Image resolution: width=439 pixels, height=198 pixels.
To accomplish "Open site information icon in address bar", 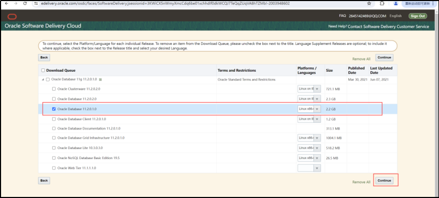I will pos(36,4).
